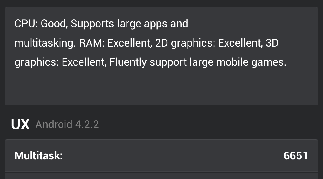This screenshot has width=323, height=179.
Task: Click 'Fluently support large mobile games' sentence
Action: [198, 62]
